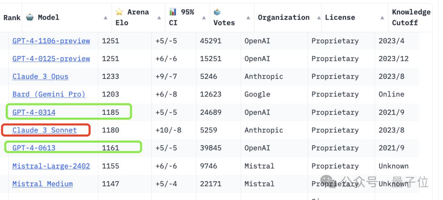
Task: Toggle the License column sort arrow
Action: (x=382, y=18)
